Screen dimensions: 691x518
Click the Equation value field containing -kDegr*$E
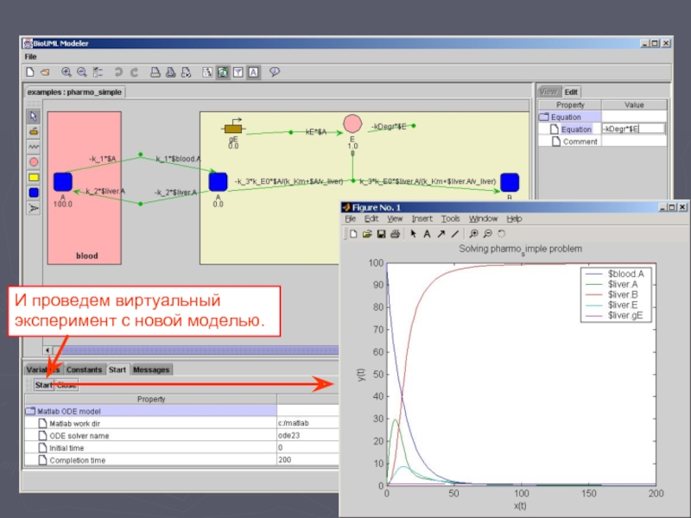coord(632,129)
